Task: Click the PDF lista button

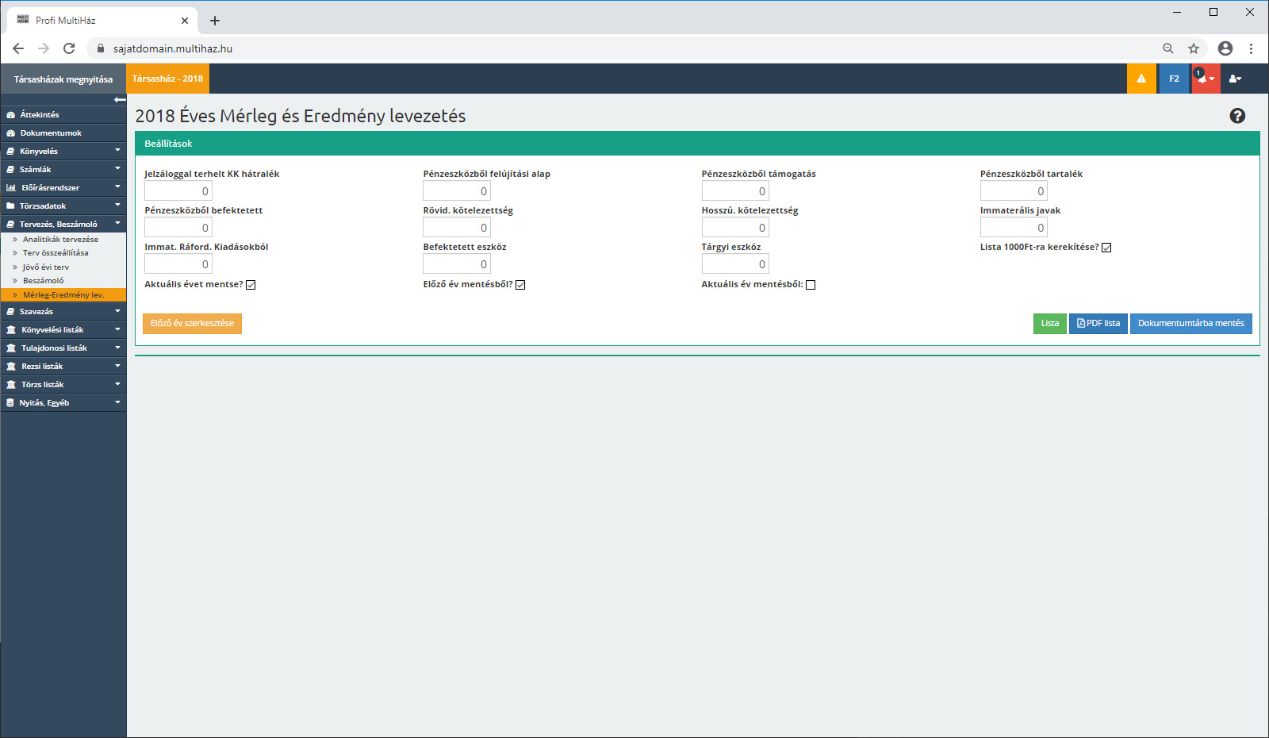Action: pos(1098,323)
